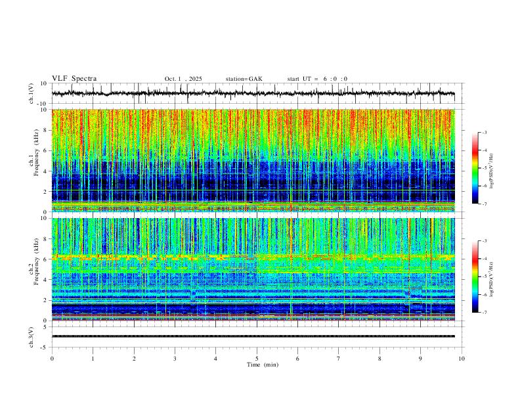Click the "ch.1(V)" axis label

pos(32,93)
